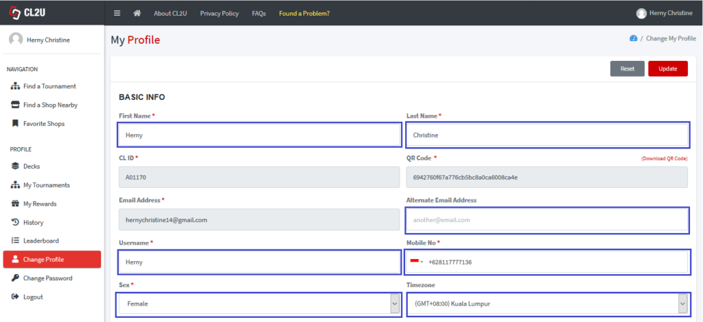The height and width of the screenshot is (322, 703).
Task: Go to the home icon in top bar
Action: click(x=137, y=13)
